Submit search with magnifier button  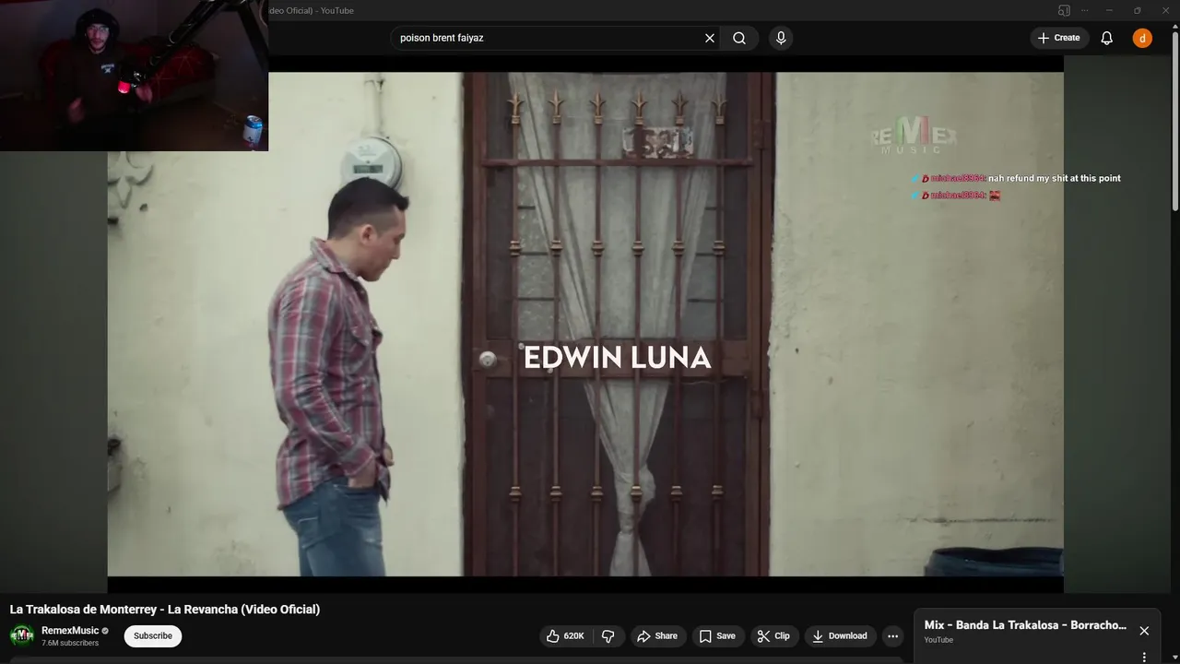pos(739,38)
